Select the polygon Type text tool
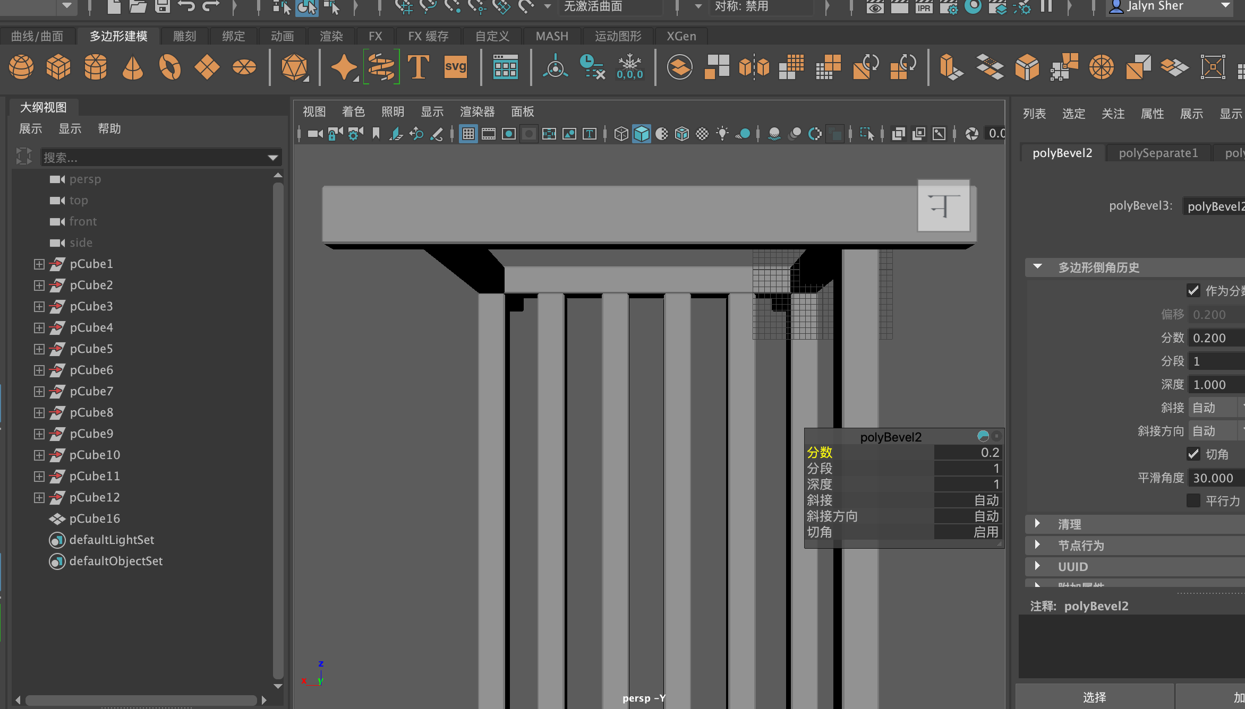This screenshot has width=1245, height=709. click(x=419, y=67)
